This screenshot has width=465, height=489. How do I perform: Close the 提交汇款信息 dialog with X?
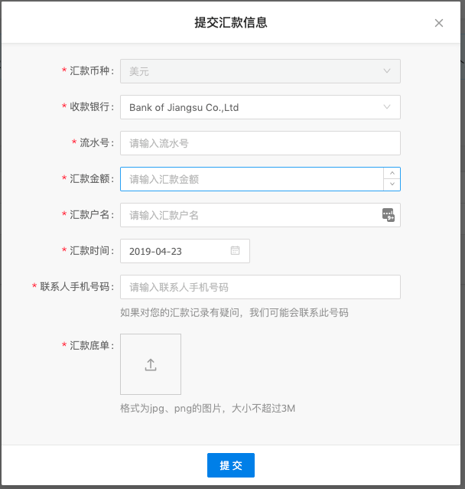point(439,23)
